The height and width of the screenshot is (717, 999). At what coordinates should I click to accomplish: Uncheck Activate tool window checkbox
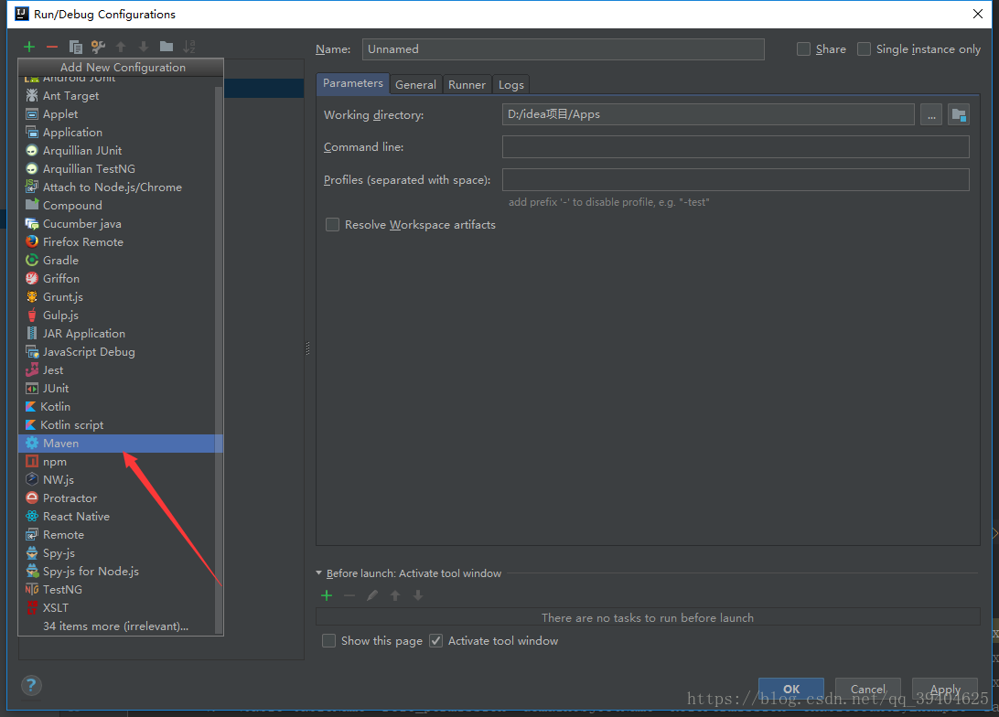click(x=435, y=640)
